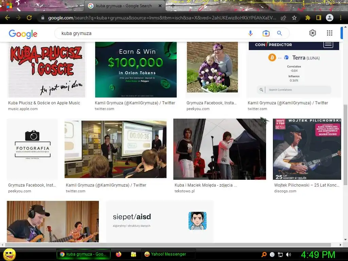Open the Google apps grid
The width and height of the screenshot is (348, 261).
(x=330, y=33)
